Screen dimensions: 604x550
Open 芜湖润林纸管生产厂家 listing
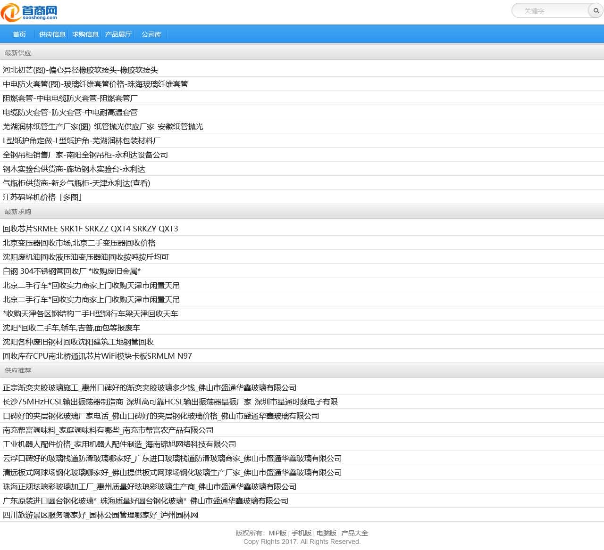tap(103, 126)
